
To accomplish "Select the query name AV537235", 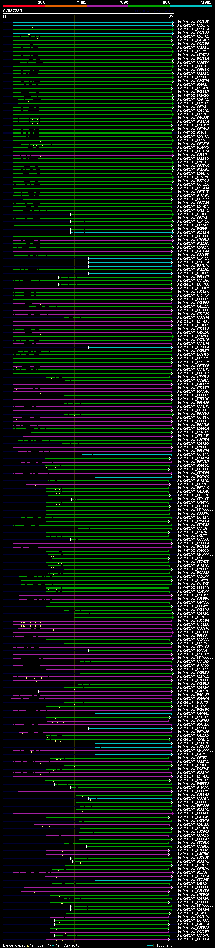I will click(12, 11).
